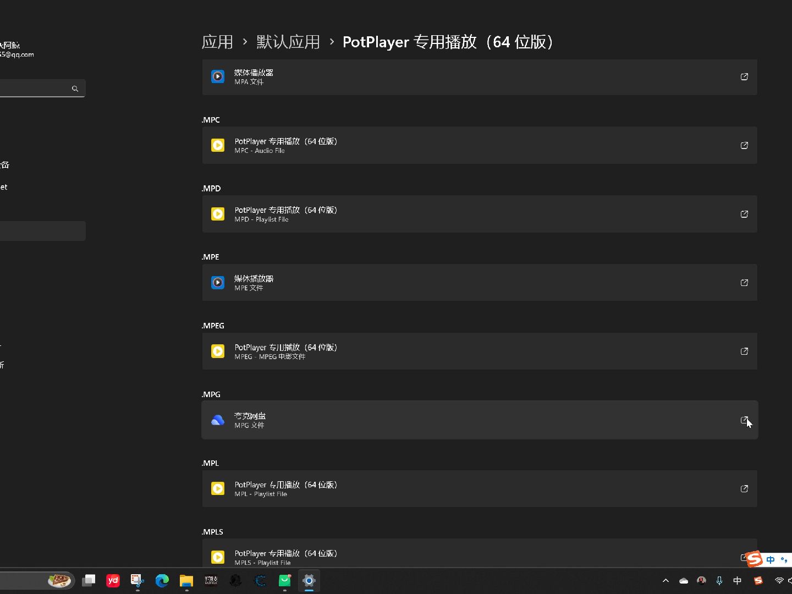
Task: Go back to 应用 breadcrumb
Action: pos(217,42)
